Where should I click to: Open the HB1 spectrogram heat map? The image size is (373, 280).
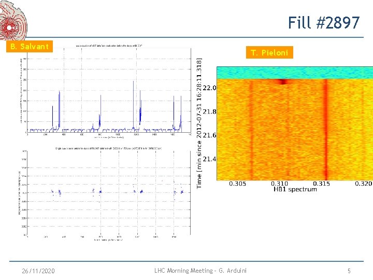point(295,123)
